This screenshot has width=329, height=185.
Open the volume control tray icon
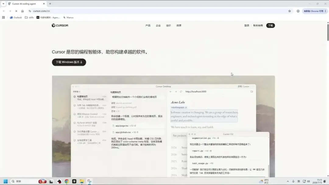point(308,181)
